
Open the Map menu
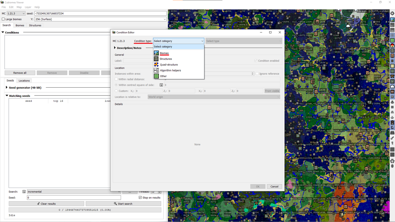[x=19, y=7]
